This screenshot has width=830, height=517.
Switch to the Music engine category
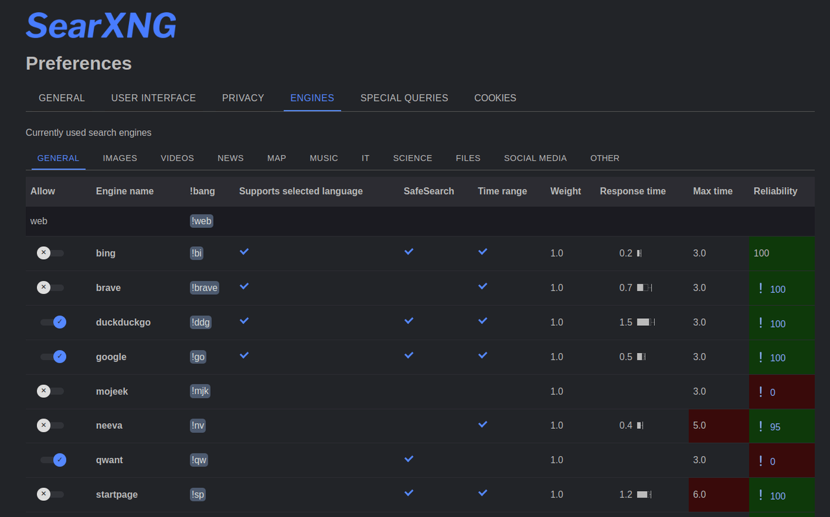point(324,158)
